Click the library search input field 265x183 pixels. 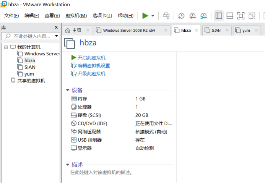tap(31, 36)
